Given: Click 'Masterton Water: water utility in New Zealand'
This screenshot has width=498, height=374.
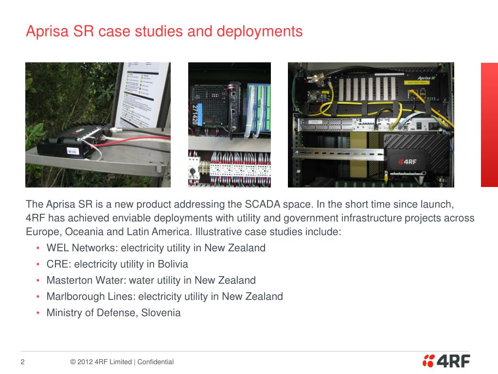Looking at the screenshot, I should [151, 280].
